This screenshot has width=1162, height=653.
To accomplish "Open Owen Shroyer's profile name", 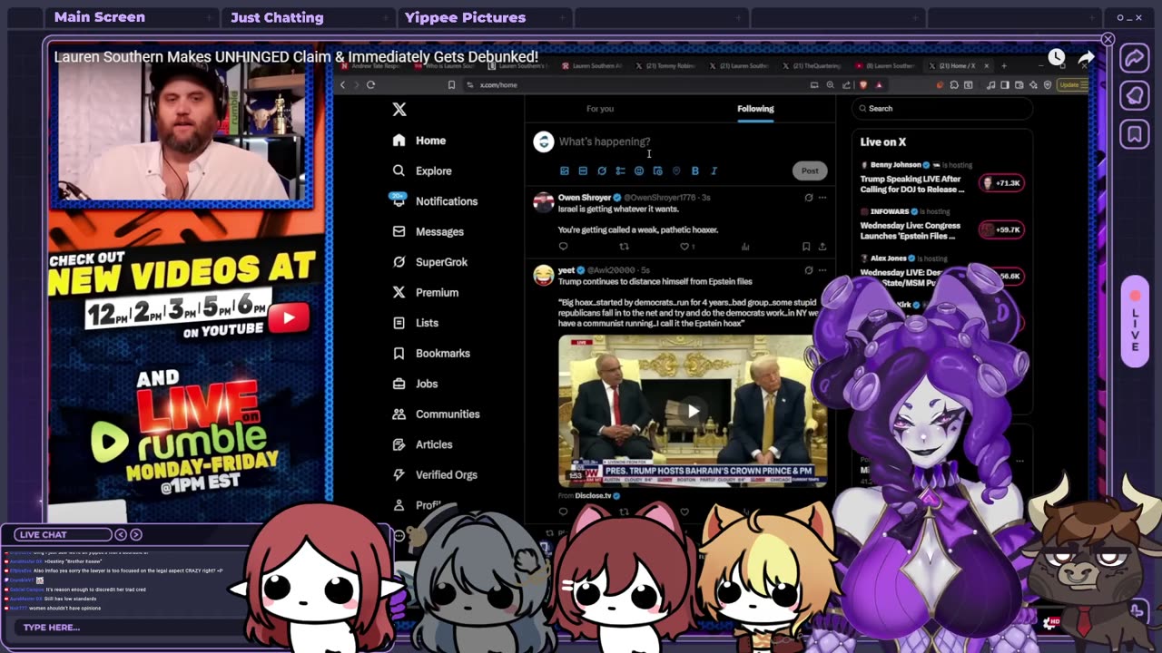I will click(585, 197).
